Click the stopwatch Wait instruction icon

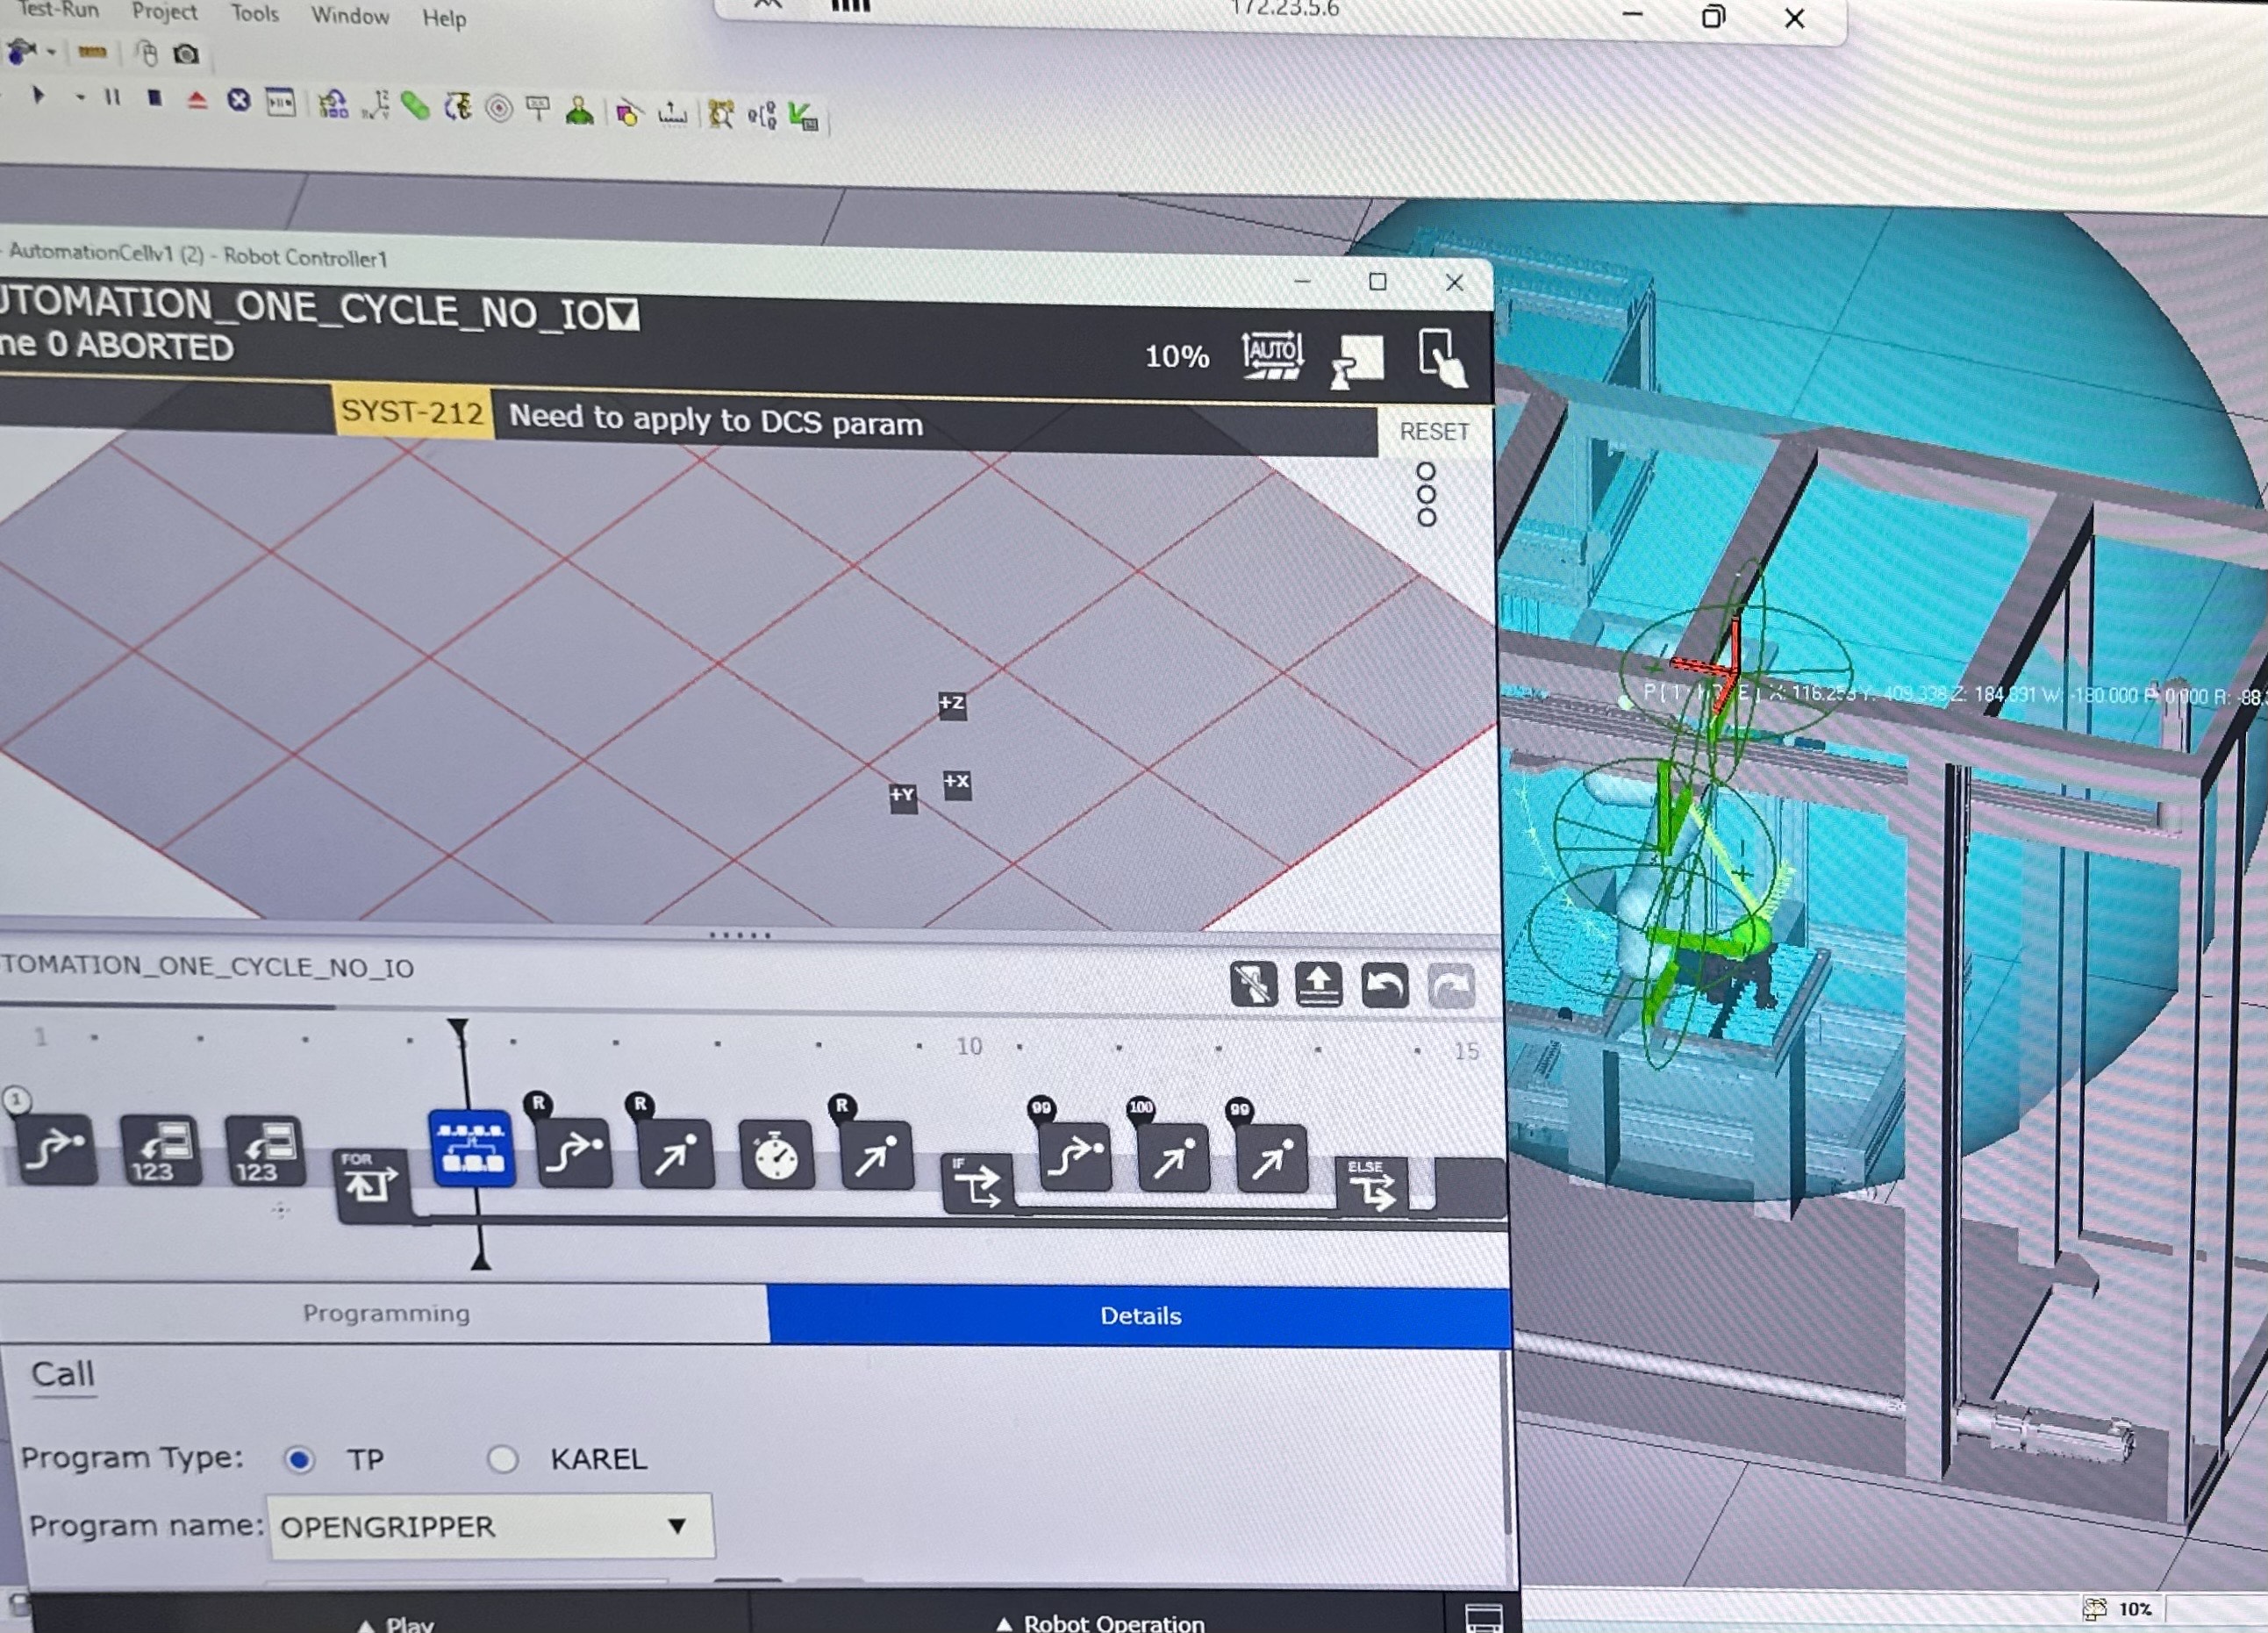776,1155
